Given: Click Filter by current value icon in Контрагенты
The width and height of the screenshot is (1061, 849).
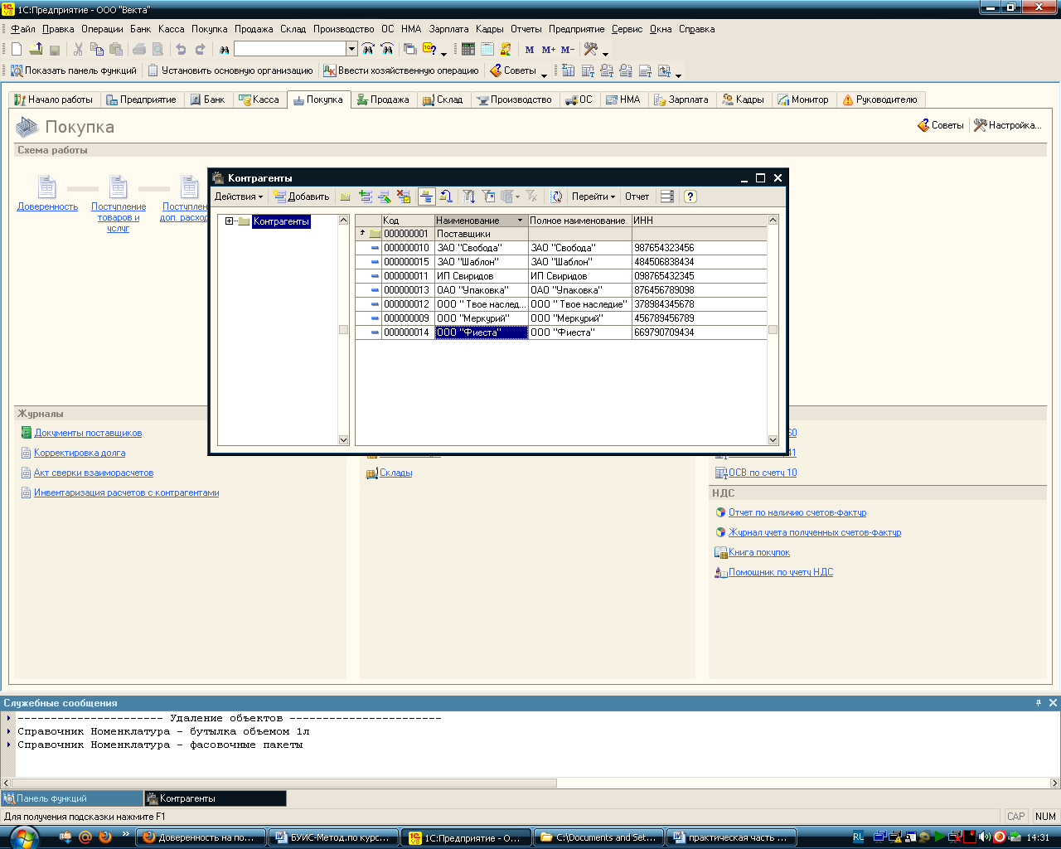Looking at the screenshot, I should point(489,196).
